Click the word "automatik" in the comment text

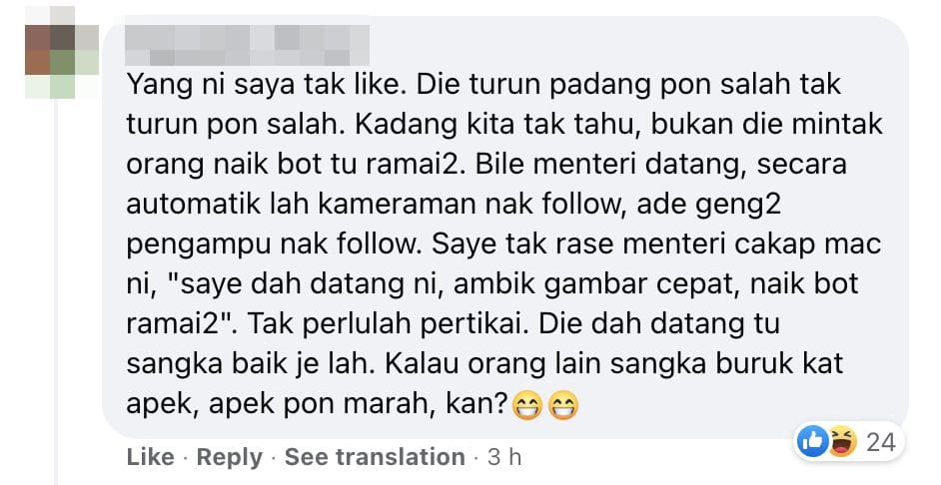pyautogui.click(x=193, y=205)
